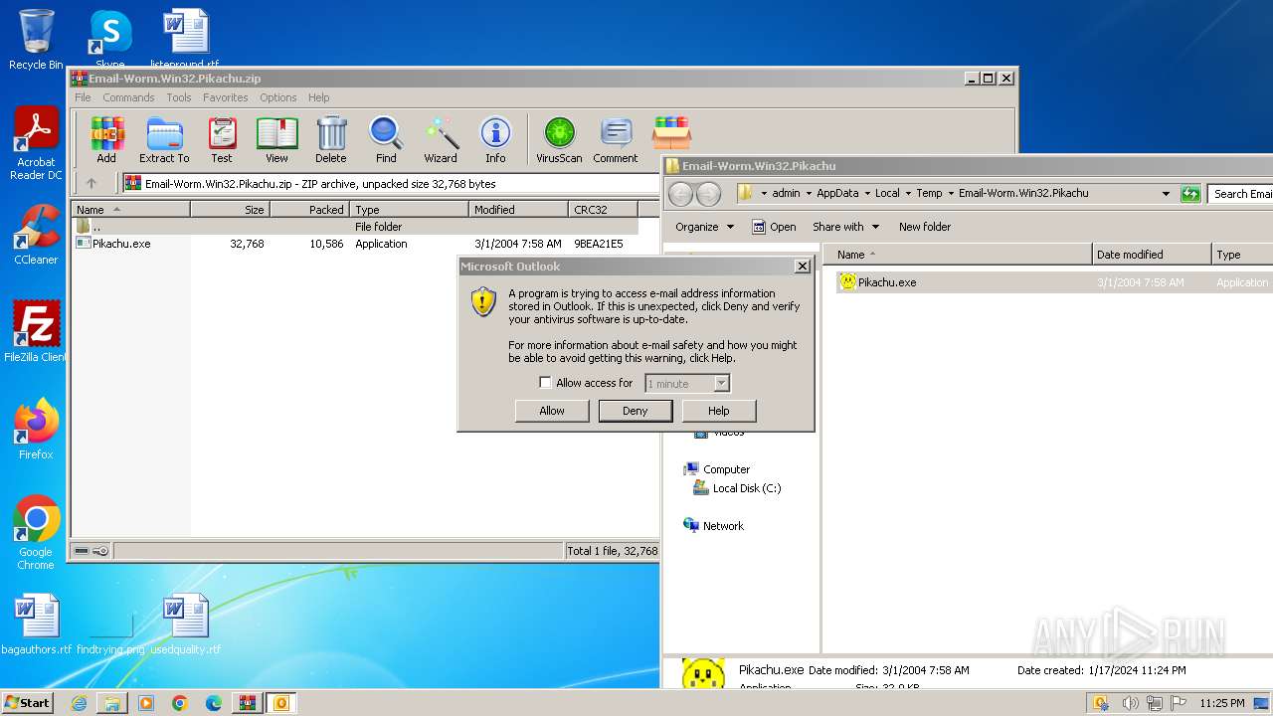This screenshot has width=1273, height=716.
Task: Sort WinRAR list by Size column
Action: coord(230,210)
